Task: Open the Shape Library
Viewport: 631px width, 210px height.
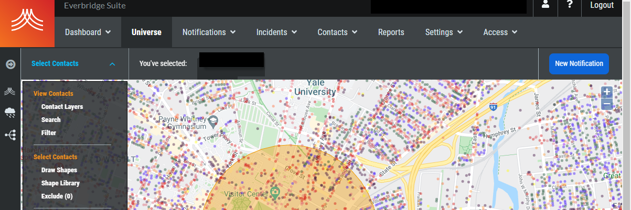Action: pyautogui.click(x=60, y=183)
